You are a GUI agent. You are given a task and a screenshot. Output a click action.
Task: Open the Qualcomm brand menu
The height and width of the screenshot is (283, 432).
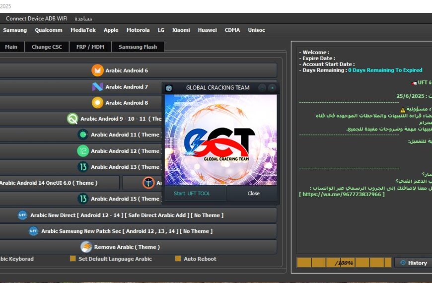click(x=49, y=30)
